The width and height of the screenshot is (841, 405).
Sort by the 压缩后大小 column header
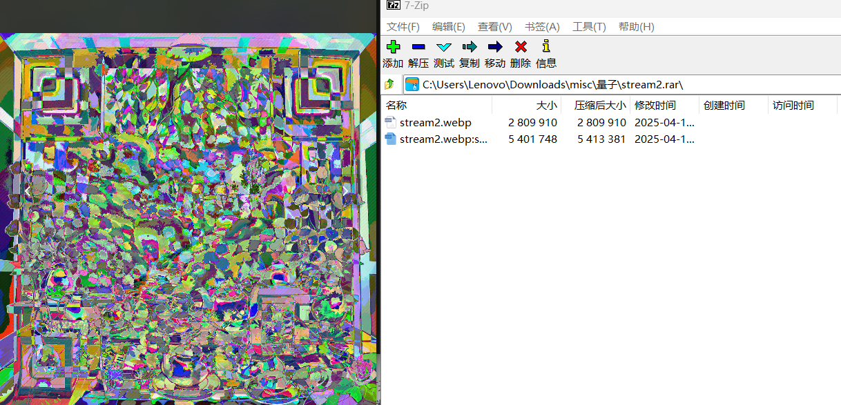click(595, 106)
